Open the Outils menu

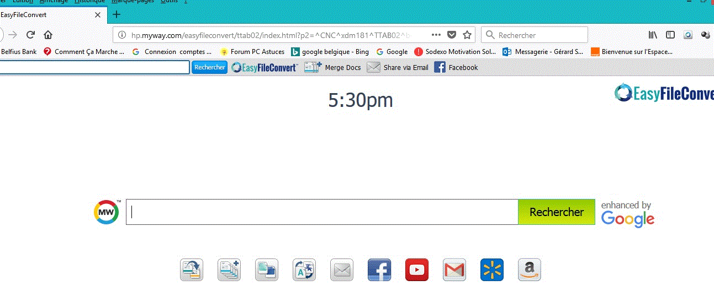[x=169, y=2]
